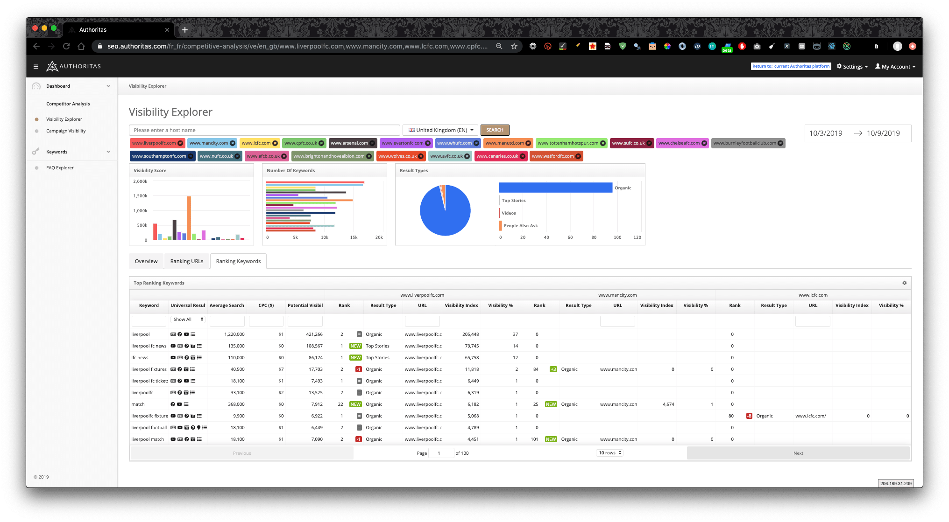949x522 pixels.
Task: Click the start date 10/3/2019
Action: pos(826,133)
